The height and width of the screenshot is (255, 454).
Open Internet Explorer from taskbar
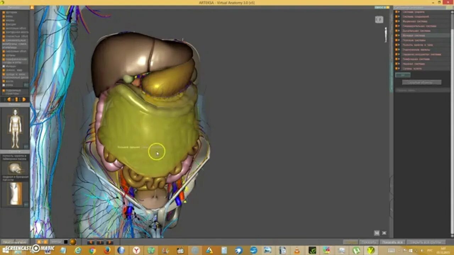78,250
